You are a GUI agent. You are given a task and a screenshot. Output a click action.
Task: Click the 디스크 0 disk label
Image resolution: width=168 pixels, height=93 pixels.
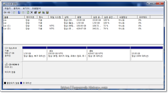[x=13, y=48]
